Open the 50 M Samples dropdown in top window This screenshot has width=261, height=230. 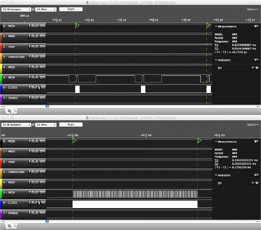(16, 9)
